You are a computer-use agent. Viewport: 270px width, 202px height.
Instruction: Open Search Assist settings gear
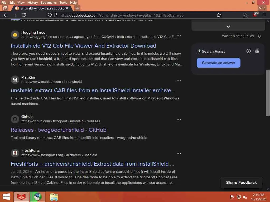coord(257,51)
